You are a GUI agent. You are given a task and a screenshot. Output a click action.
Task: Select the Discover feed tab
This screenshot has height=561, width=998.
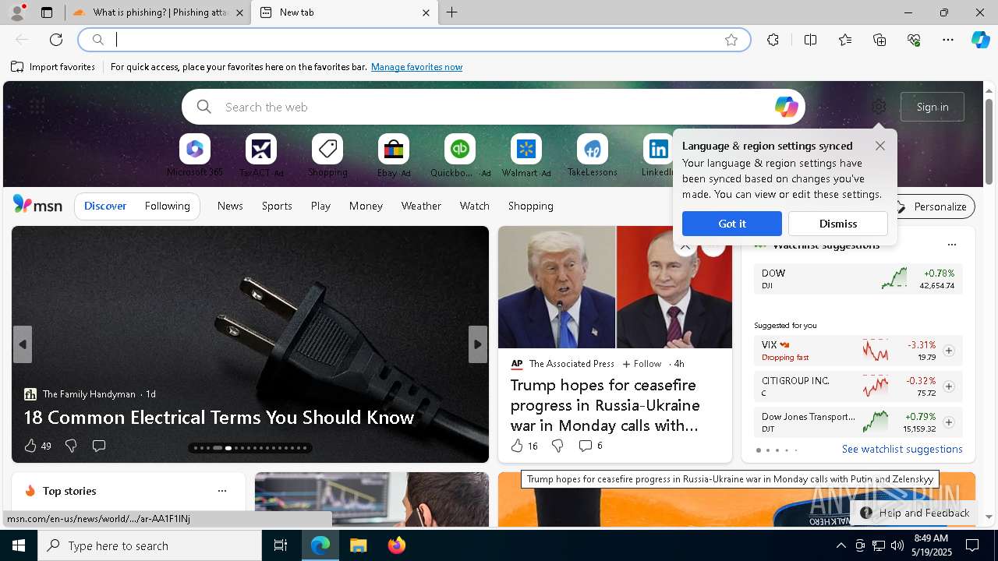click(105, 206)
